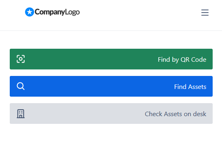Image resolution: width=222 pixels, height=147 pixels.
Task: Tap the blue Find Assets button
Action: (111, 86)
